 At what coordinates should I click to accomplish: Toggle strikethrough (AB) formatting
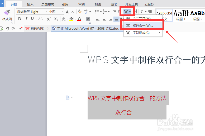pos(40,19)
